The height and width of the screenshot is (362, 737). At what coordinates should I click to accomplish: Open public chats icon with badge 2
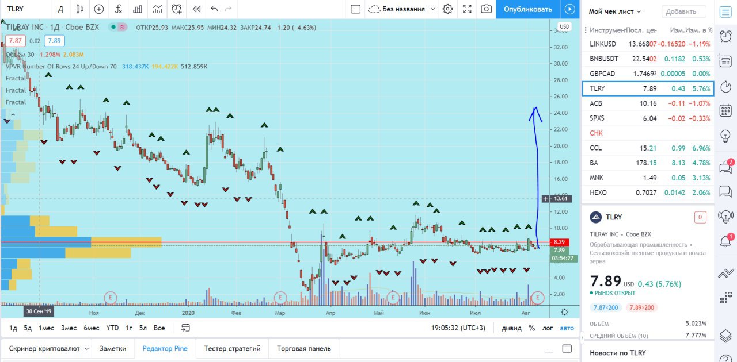[x=725, y=167]
